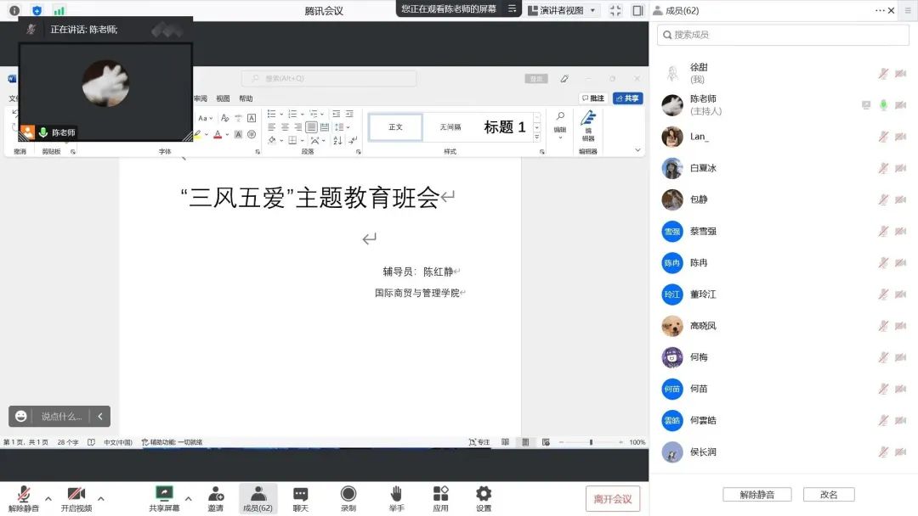918x516 pixels.
Task: Collapse the chat input bar arrow
Action: [x=100, y=416]
